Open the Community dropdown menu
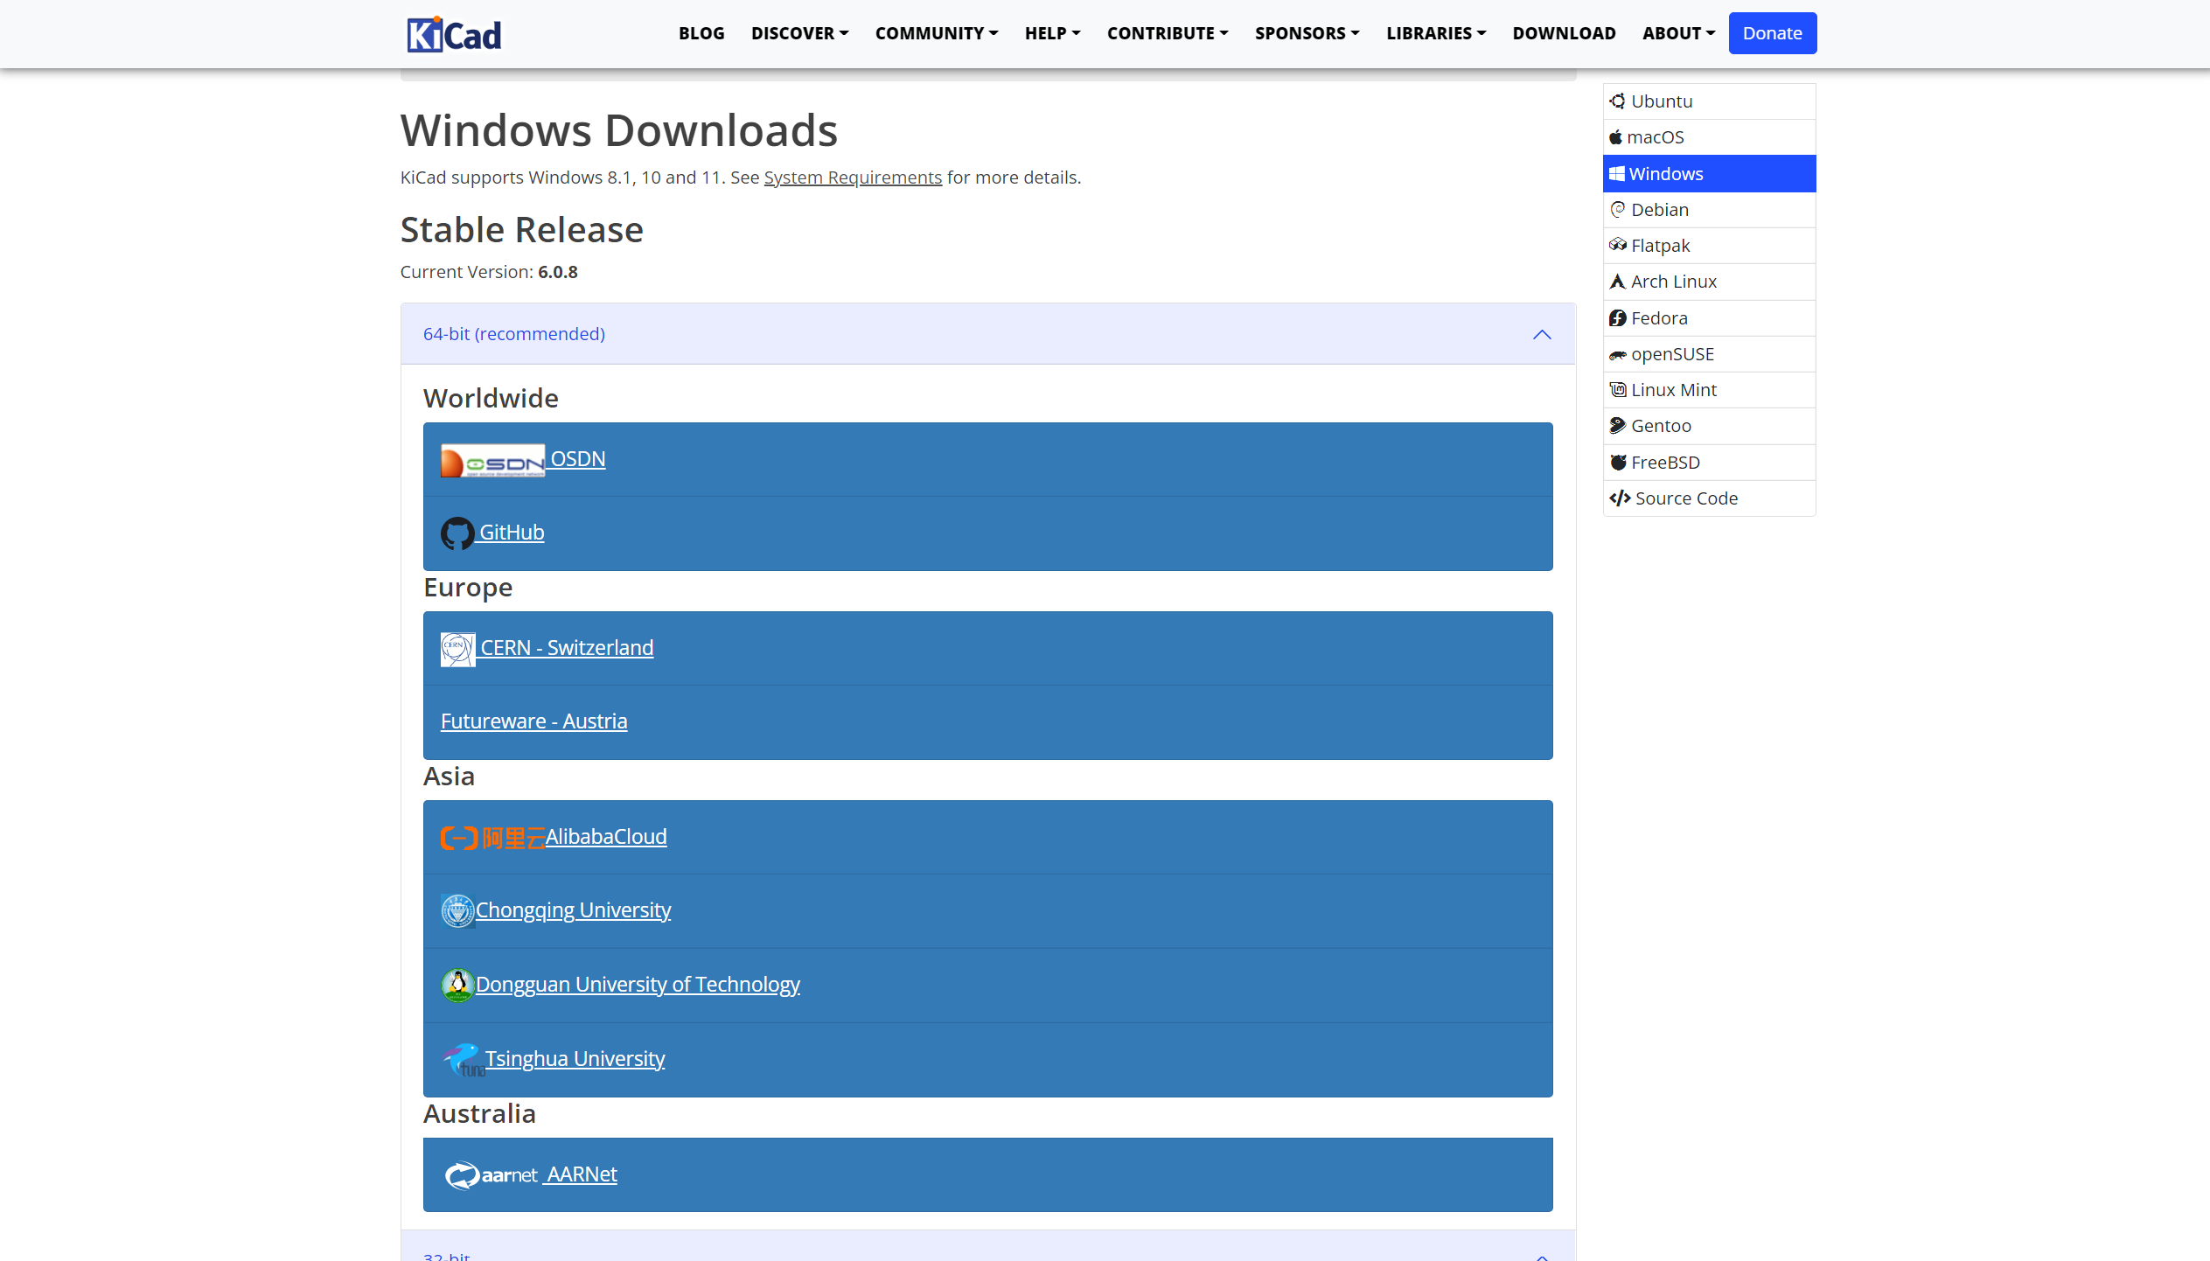This screenshot has height=1261, width=2210. [937, 33]
